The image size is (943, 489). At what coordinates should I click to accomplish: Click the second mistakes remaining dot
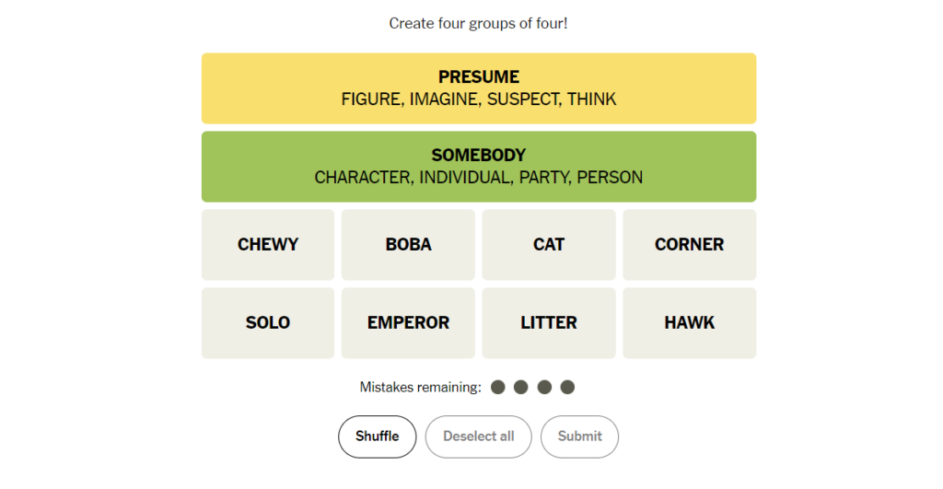coord(521,387)
